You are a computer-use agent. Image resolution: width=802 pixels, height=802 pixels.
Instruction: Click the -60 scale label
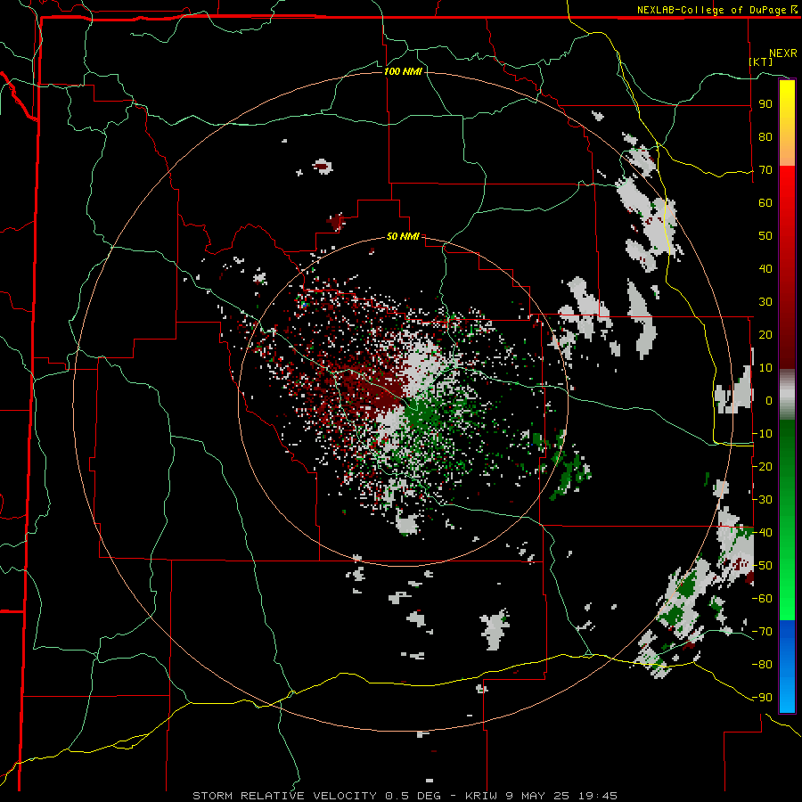[762, 598]
